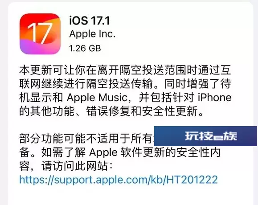The image size is (258, 205).
Task: Select the line starting 部分功能可能不适用
Action: pyautogui.click(x=87, y=139)
